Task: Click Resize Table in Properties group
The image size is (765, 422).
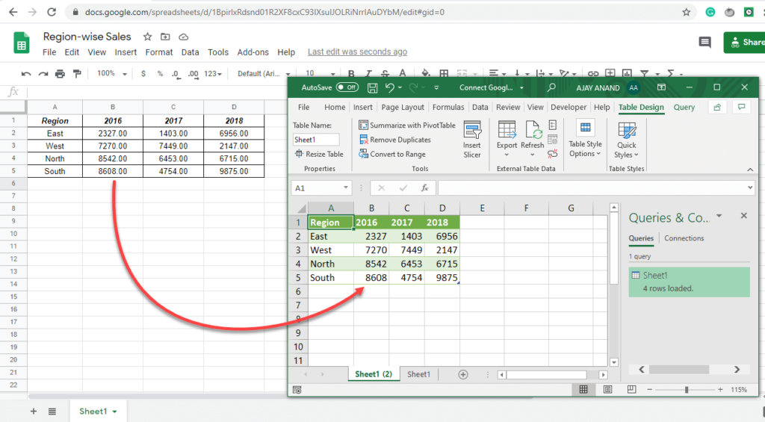Action: pyautogui.click(x=319, y=154)
